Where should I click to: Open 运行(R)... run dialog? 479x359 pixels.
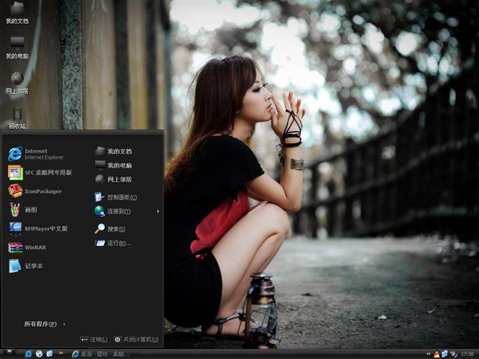click(113, 243)
